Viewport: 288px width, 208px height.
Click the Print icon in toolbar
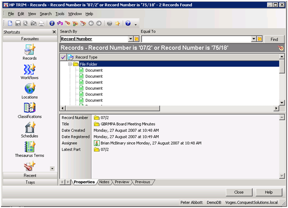(42, 23)
